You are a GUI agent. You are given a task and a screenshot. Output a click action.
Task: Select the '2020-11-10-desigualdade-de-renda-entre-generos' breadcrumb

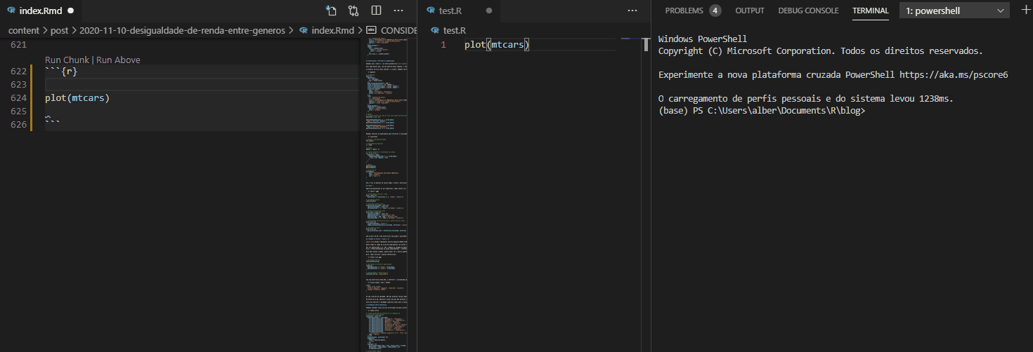click(183, 31)
